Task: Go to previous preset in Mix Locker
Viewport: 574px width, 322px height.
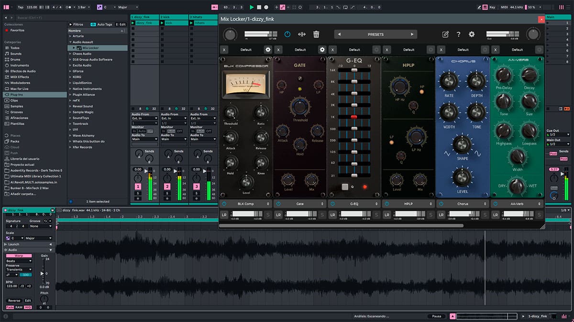Action: (x=339, y=34)
